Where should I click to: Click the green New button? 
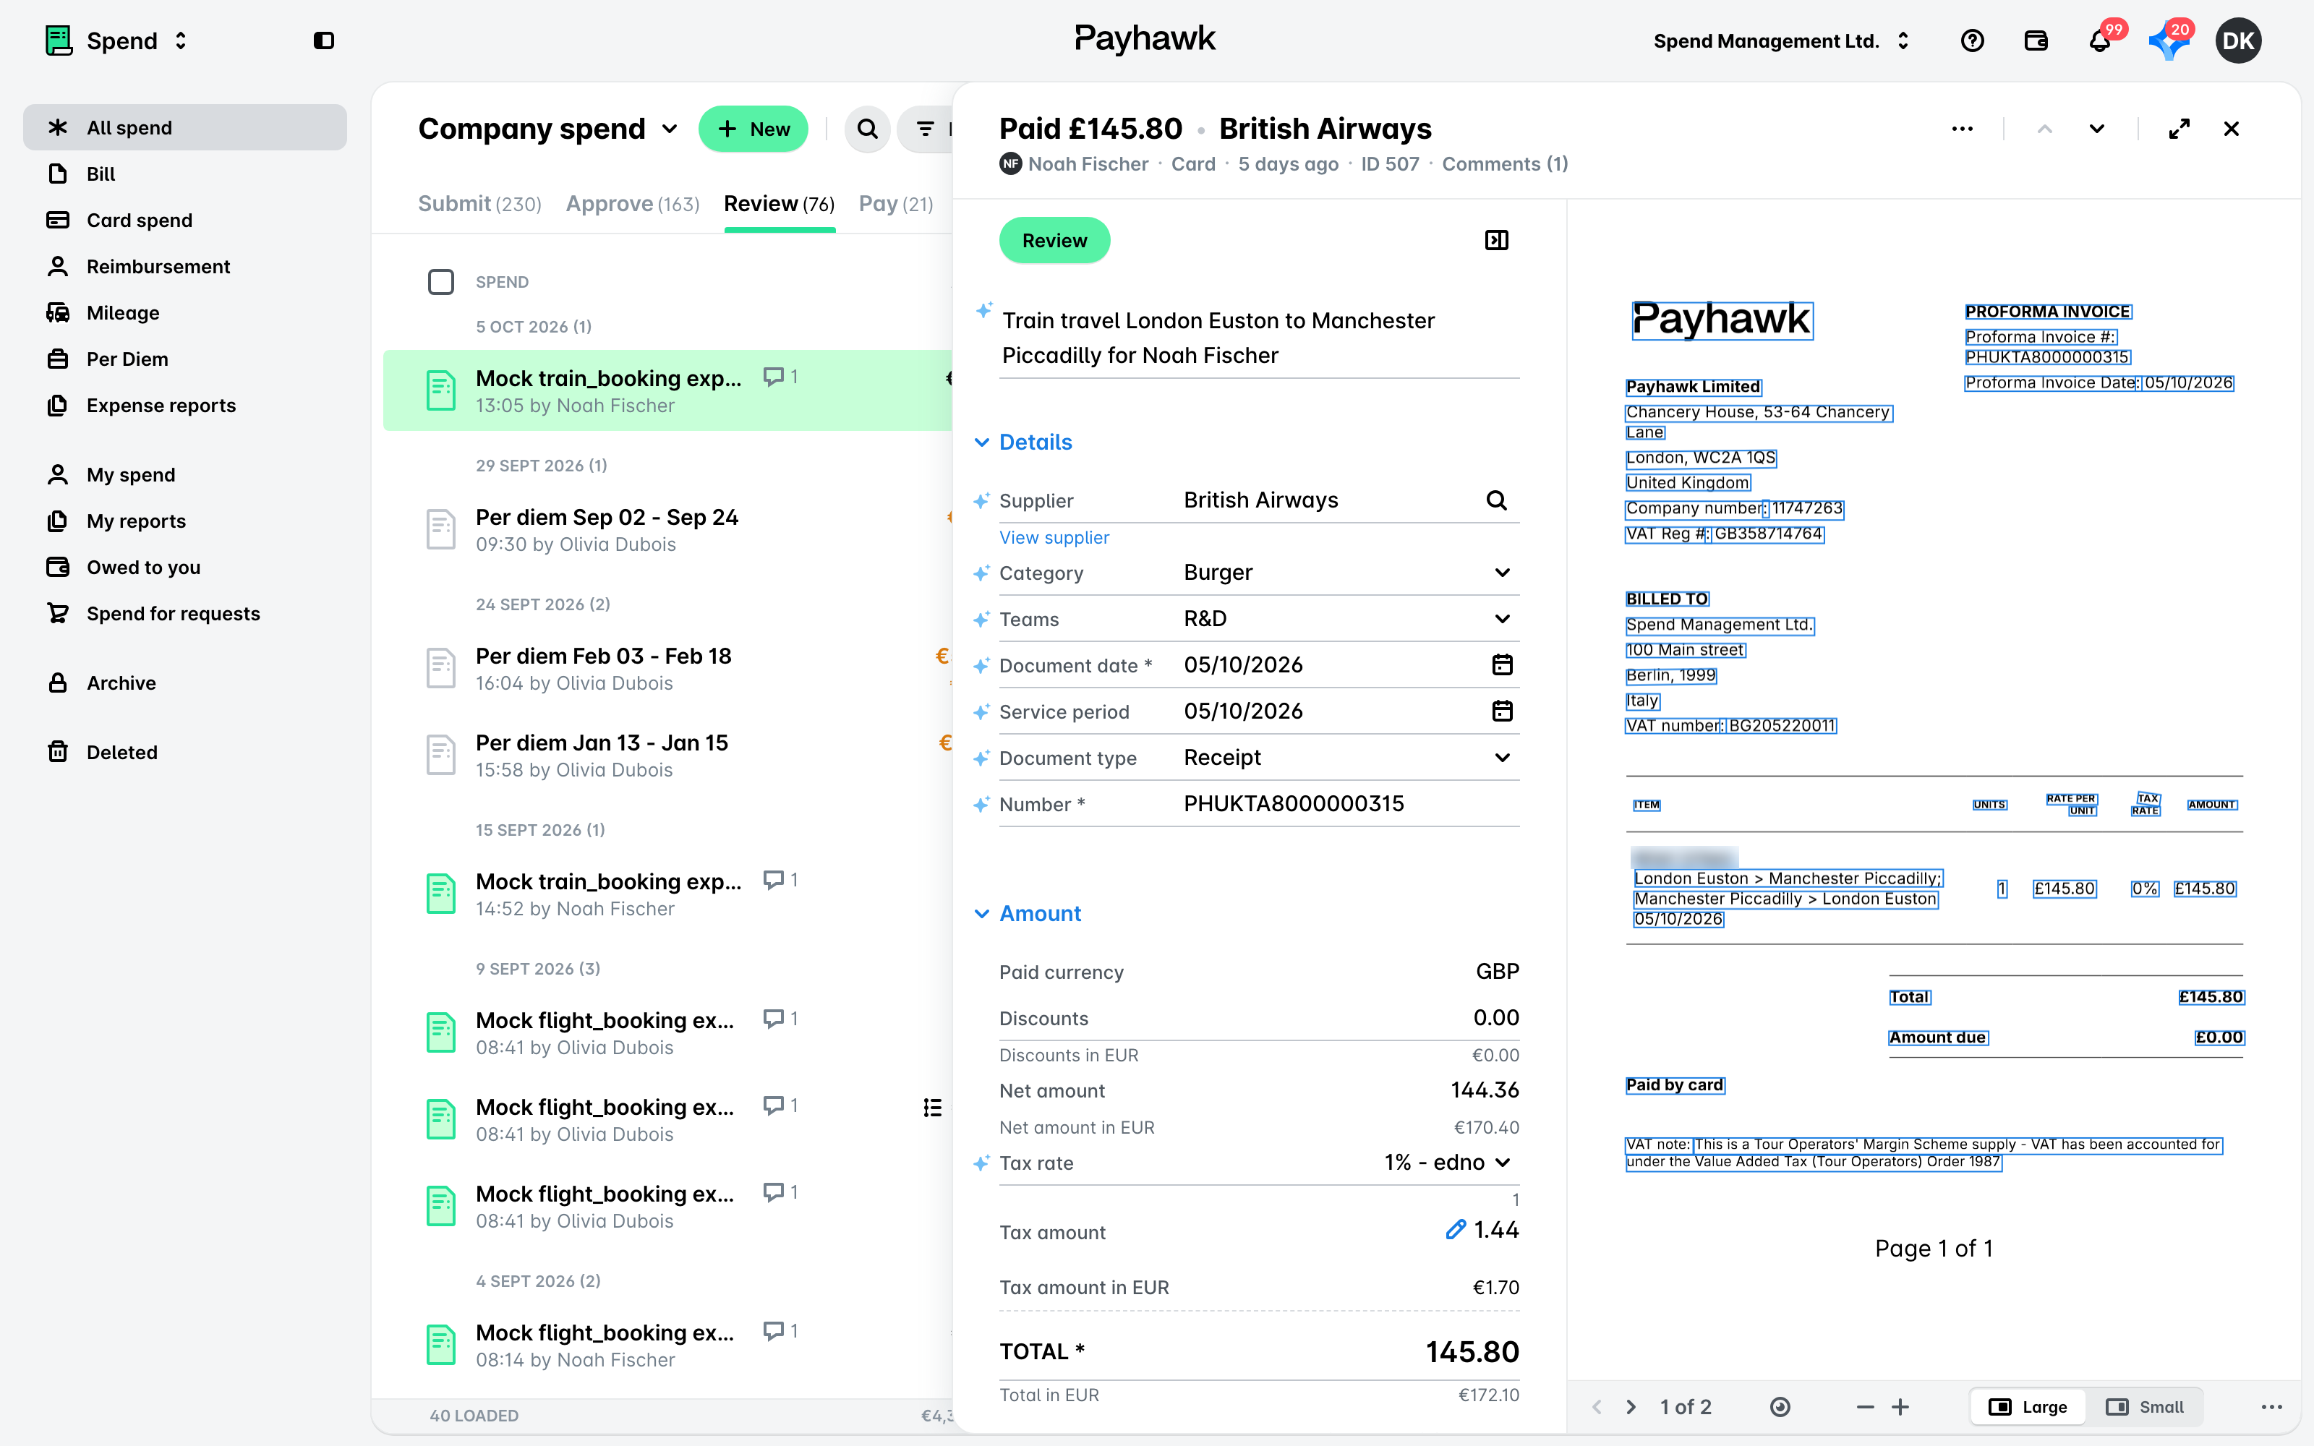(753, 129)
